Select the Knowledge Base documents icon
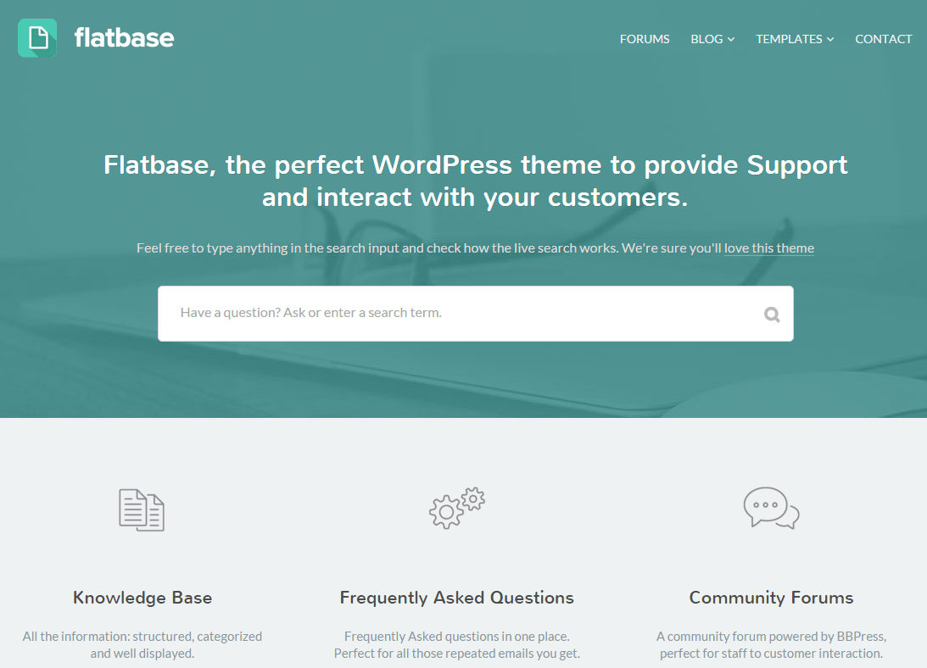Screen dimensions: 927x668 (142, 509)
